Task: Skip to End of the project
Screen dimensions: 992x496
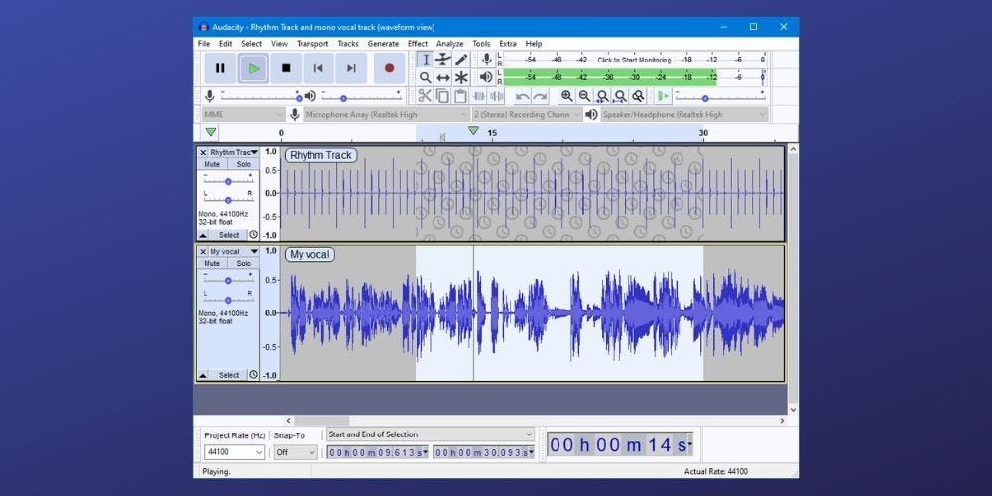Action: pos(352,68)
